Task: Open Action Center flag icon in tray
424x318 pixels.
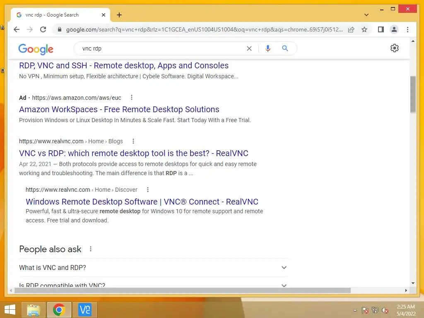Action: click(365, 310)
